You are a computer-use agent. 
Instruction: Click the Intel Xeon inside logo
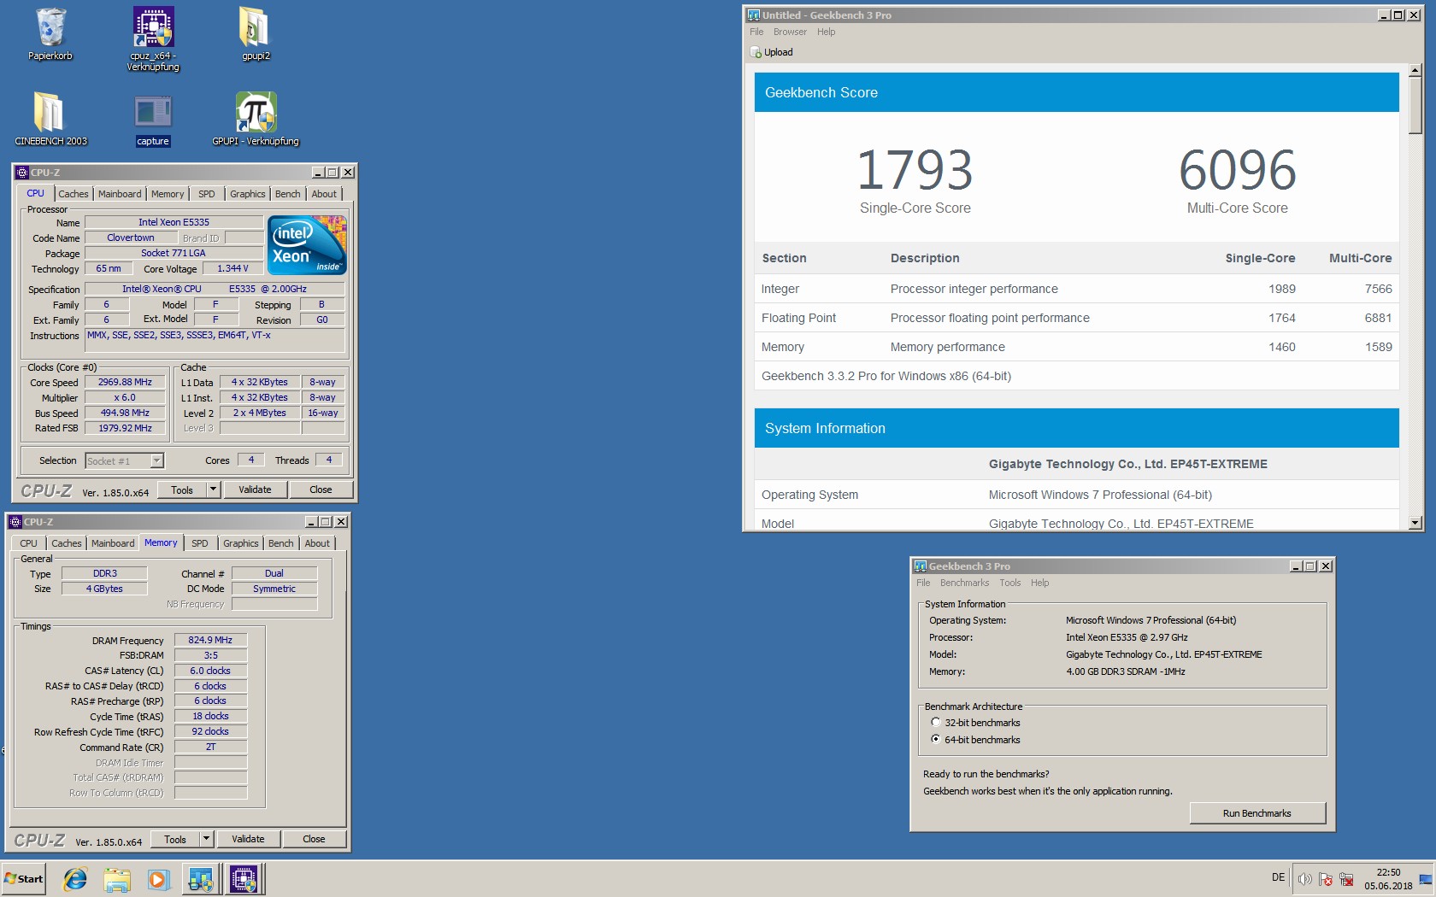[307, 244]
